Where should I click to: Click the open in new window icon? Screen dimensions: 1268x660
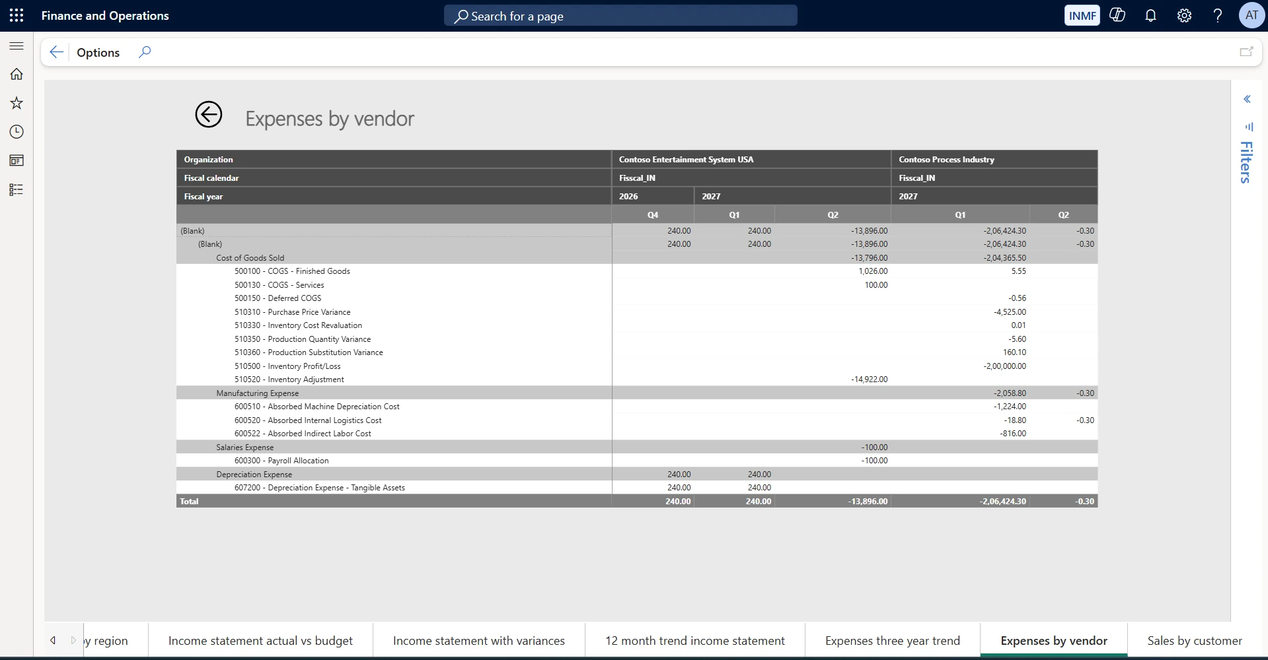[1246, 51]
